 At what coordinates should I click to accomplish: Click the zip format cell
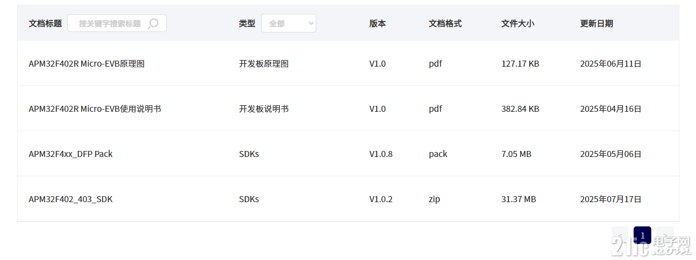434,199
